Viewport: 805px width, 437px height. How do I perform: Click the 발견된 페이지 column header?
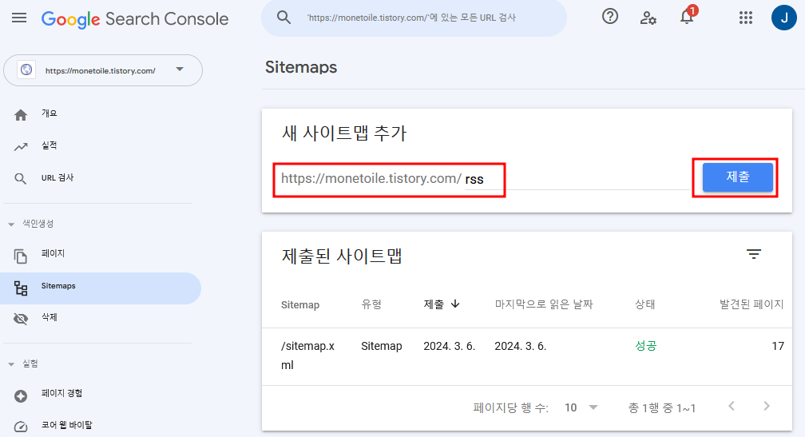tap(751, 304)
